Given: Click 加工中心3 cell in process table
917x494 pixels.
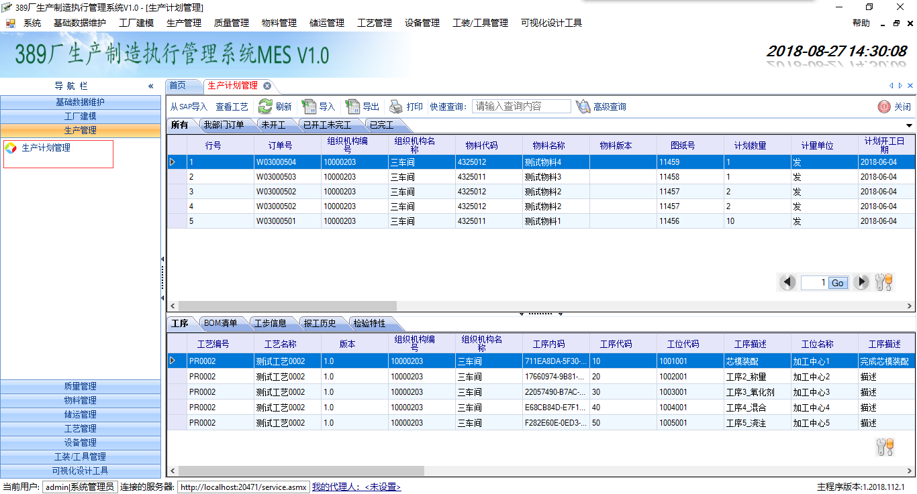Looking at the screenshot, I should tap(824, 392).
